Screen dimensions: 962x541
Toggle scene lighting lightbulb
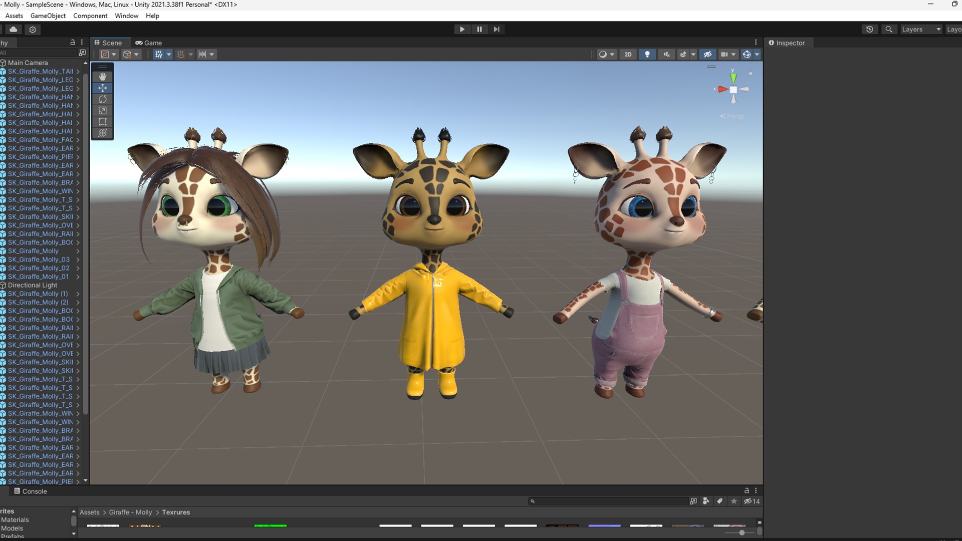point(647,54)
